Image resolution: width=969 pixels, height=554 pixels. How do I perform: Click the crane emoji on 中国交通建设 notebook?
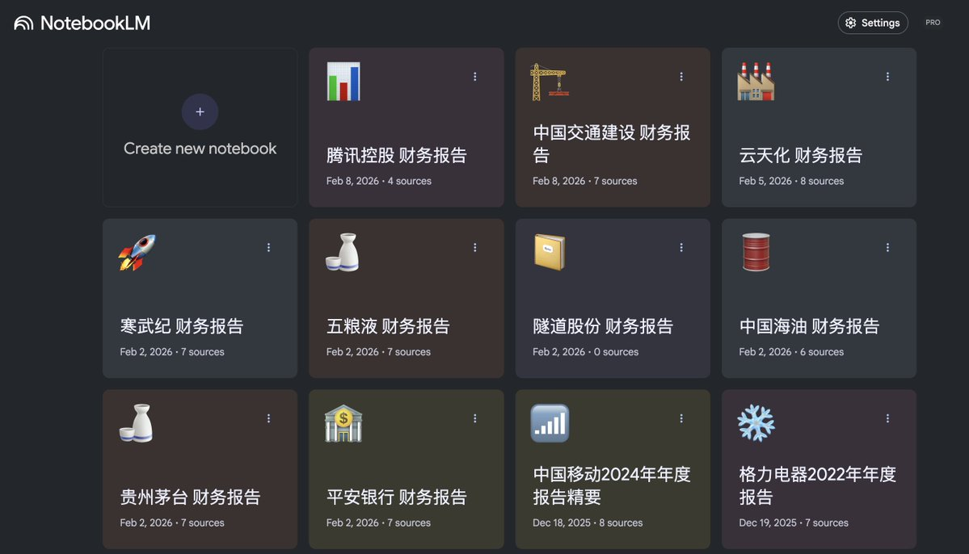550,82
